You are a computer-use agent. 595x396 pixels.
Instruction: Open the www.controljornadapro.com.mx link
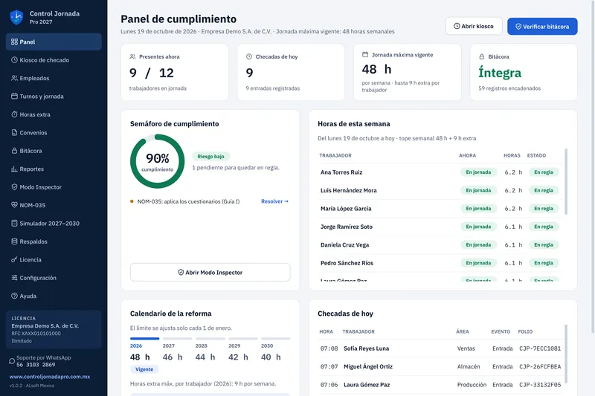(x=50, y=377)
